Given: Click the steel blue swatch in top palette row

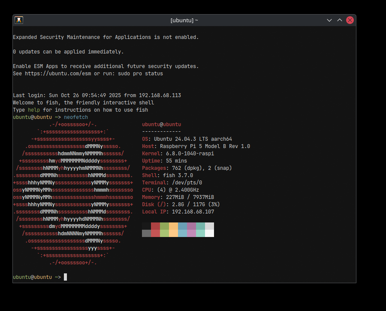Looking at the screenshot, I should point(182,226).
